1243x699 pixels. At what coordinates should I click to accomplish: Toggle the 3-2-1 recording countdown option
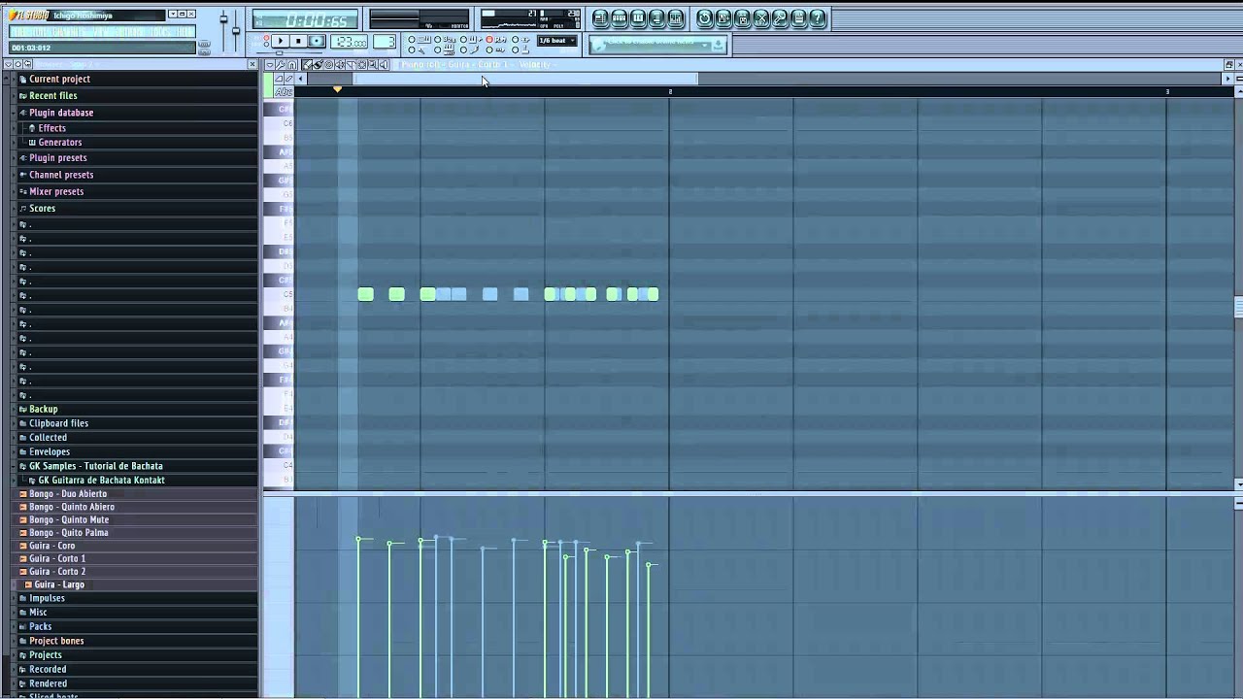[445, 39]
